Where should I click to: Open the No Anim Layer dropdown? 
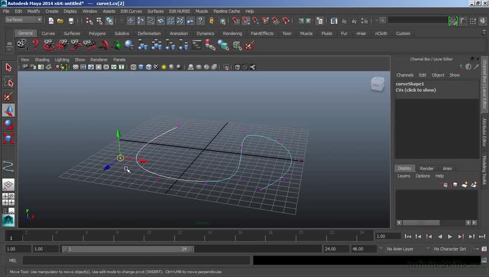coord(403,249)
